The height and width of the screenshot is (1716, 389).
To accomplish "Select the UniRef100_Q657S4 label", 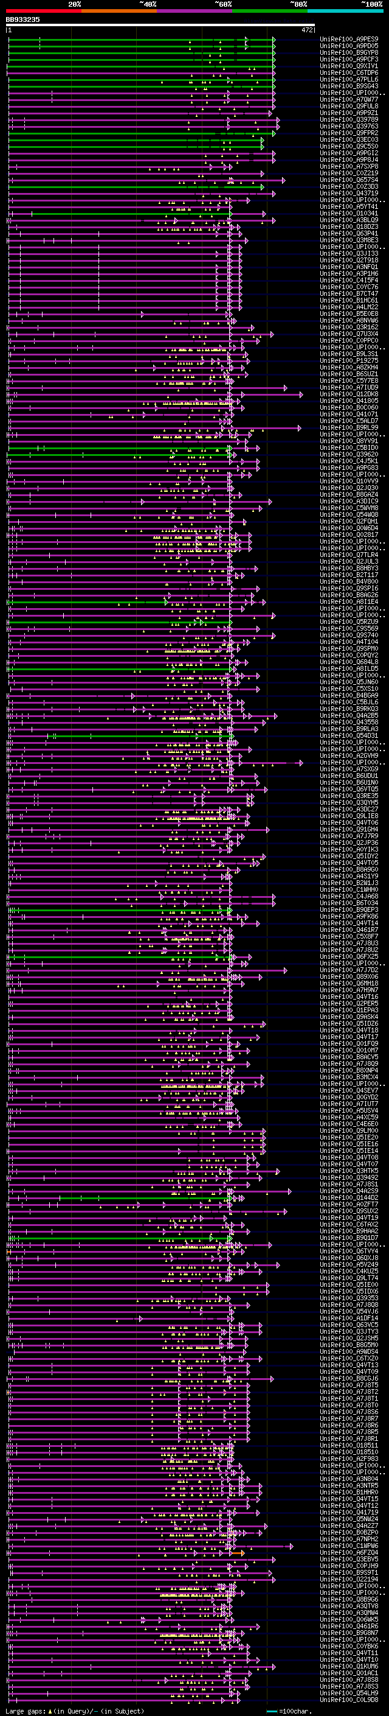I will coord(349,180).
